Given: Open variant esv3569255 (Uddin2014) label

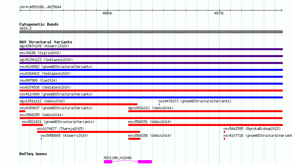Looking at the screenshot, I should (x=41, y=115).
